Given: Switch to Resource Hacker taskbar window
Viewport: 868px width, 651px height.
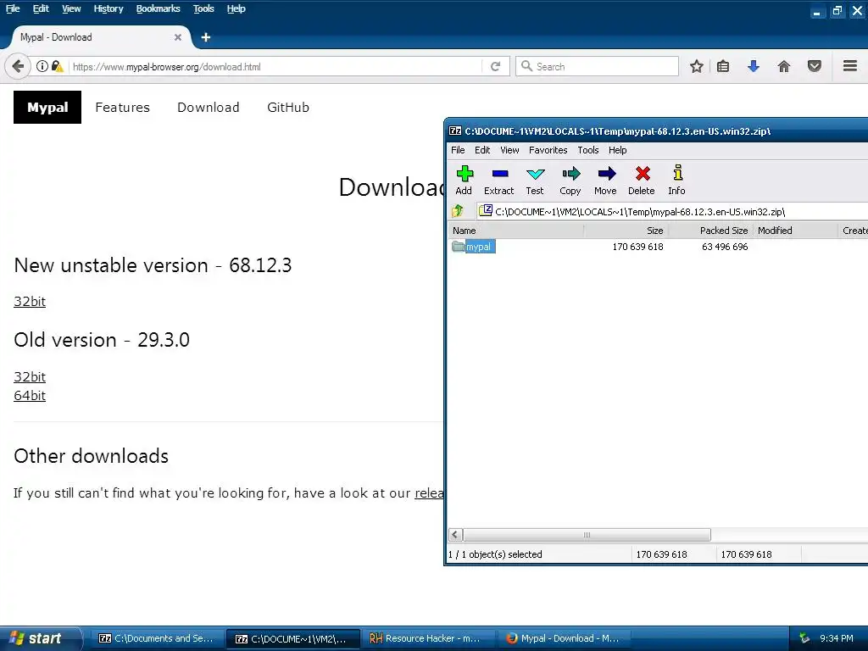Looking at the screenshot, I should click(430, 638).
